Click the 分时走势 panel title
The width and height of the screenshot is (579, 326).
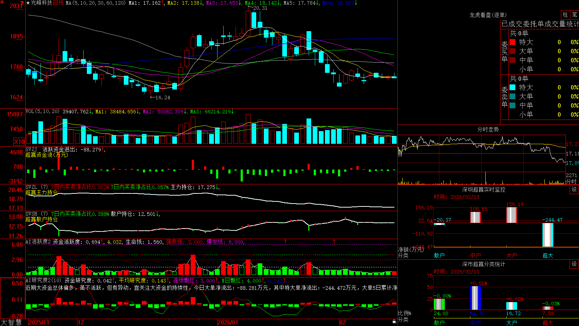point(488,129)
